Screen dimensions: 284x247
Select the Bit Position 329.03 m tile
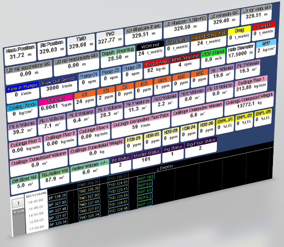coord(52,49)
